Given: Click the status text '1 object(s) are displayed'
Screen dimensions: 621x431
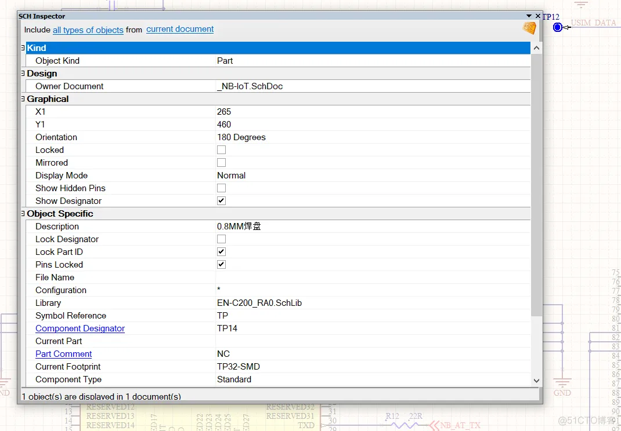Looking at the screenshot, I should pos(101,396).
